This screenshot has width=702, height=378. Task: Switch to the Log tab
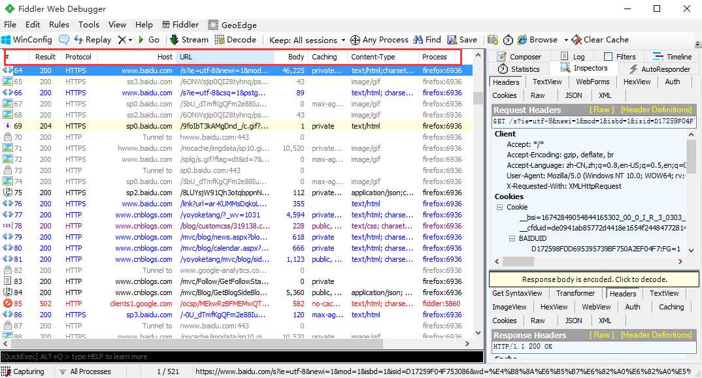point(573,57)
